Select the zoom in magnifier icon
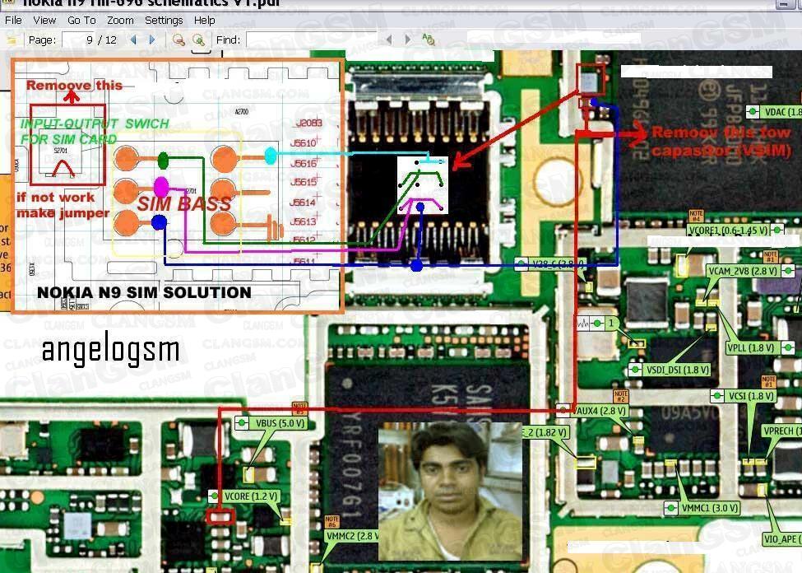 (198, 40)
